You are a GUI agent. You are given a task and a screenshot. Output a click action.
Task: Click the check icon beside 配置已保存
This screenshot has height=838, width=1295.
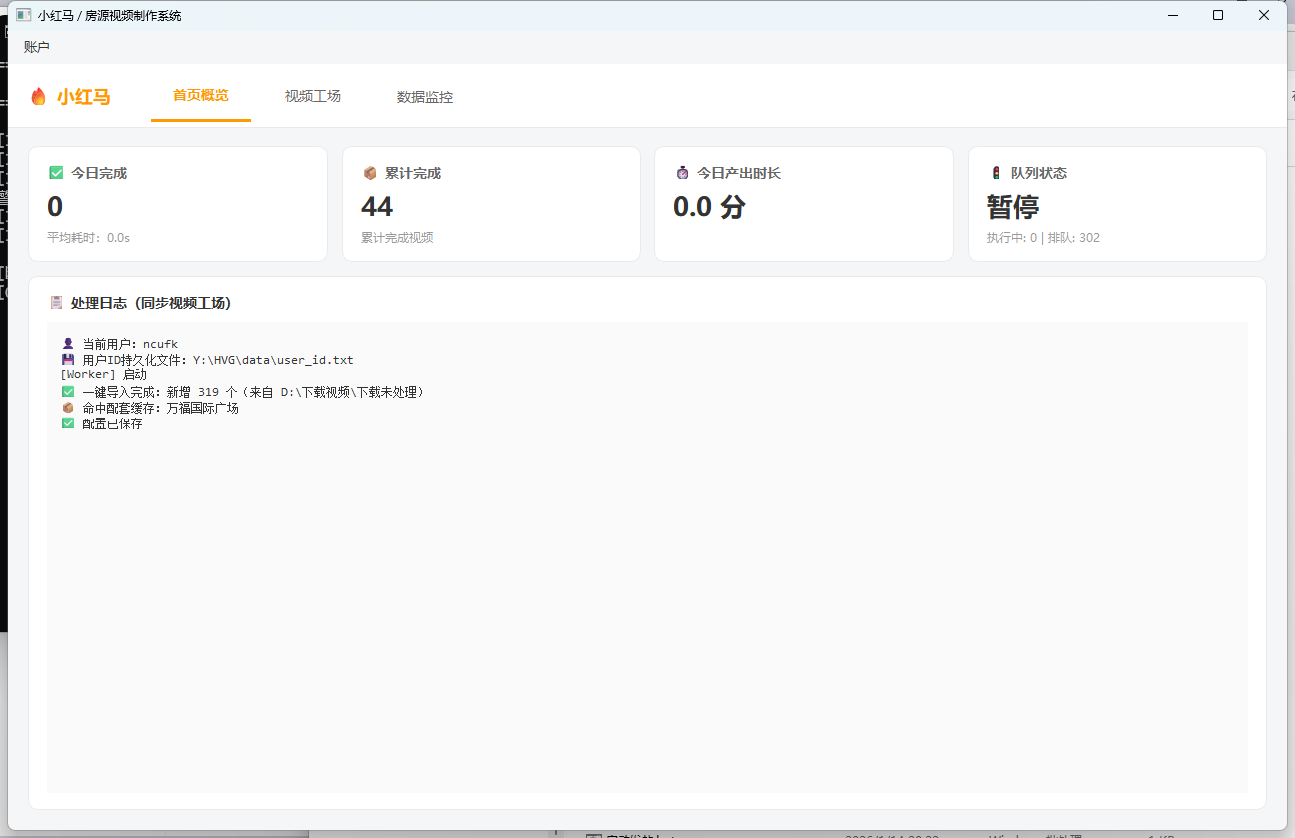pyautogui.click(x=68, y=423)
